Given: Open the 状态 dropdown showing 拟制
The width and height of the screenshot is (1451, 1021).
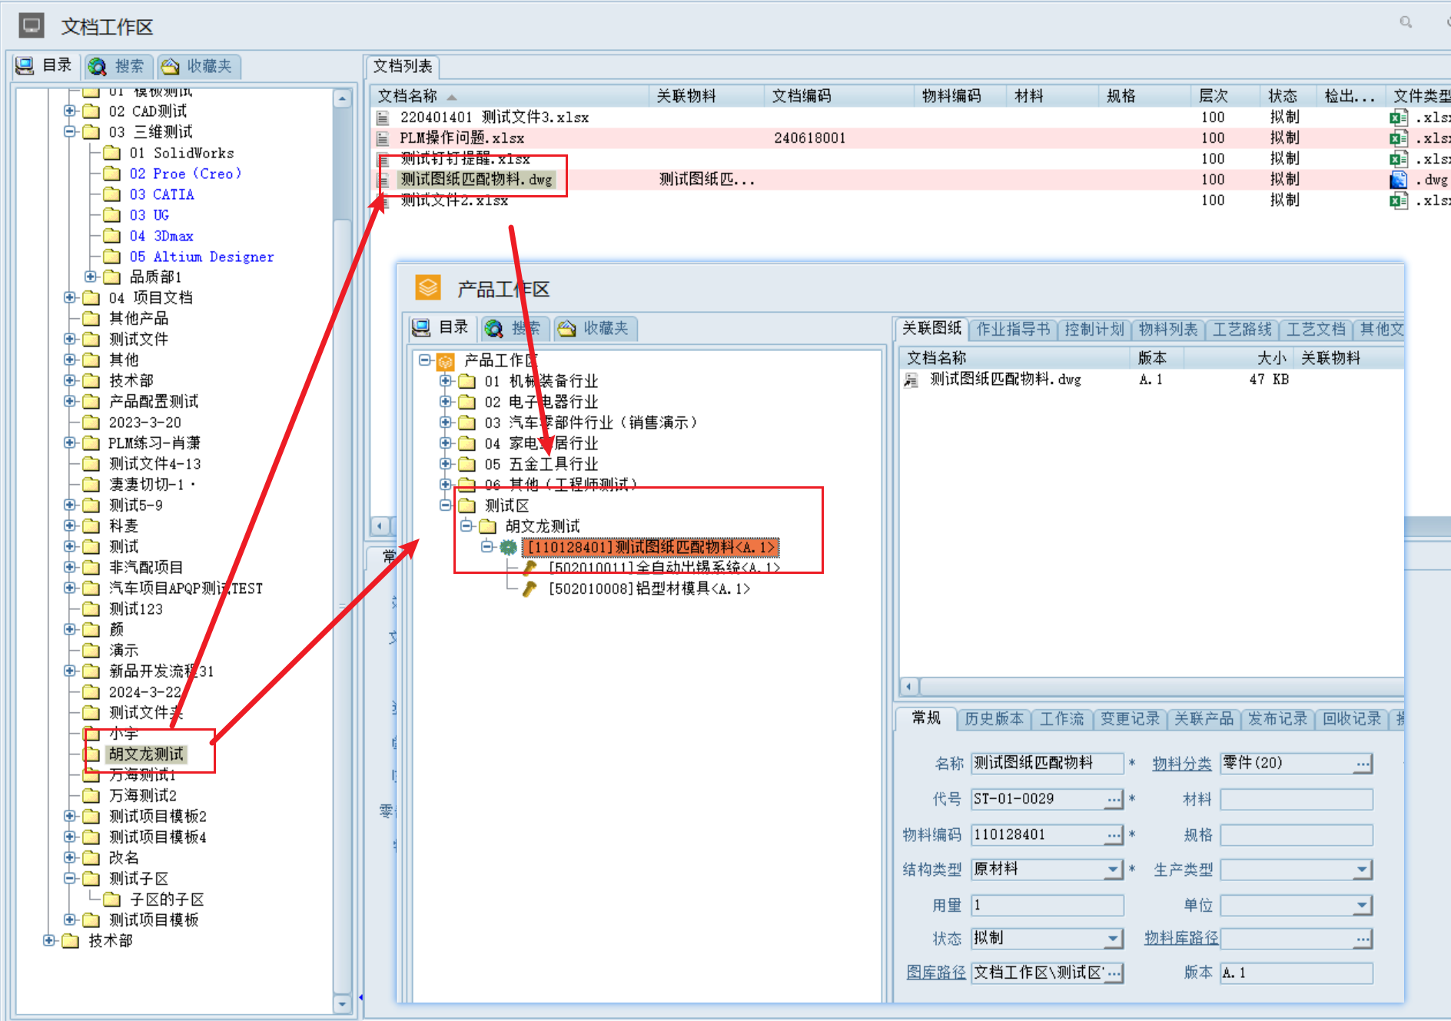Looking at the screenshot, I should 1114,939.
